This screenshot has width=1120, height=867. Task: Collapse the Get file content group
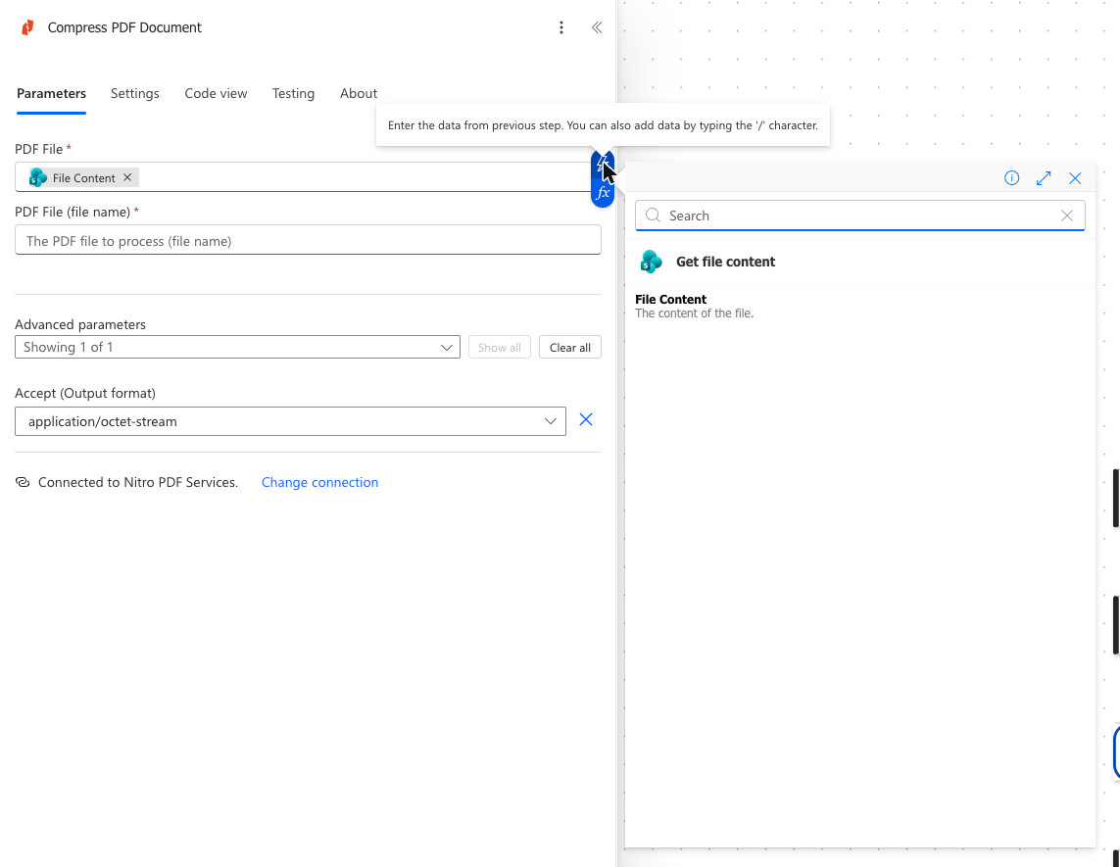pyautogui.click(x=860, y=262)
